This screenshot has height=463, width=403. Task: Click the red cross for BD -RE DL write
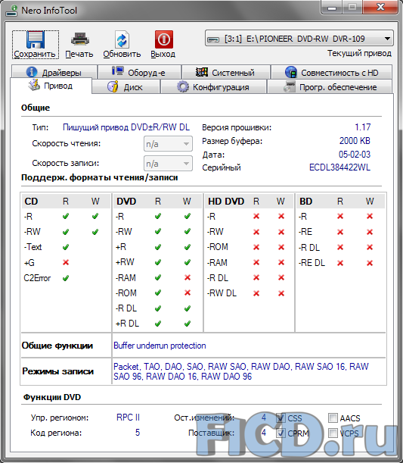pyautogui.click(x=370, y=263)
